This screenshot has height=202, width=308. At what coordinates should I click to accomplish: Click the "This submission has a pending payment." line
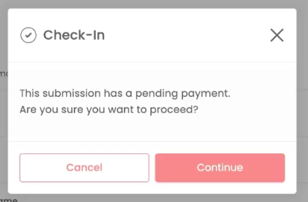[x=125, y=93]
